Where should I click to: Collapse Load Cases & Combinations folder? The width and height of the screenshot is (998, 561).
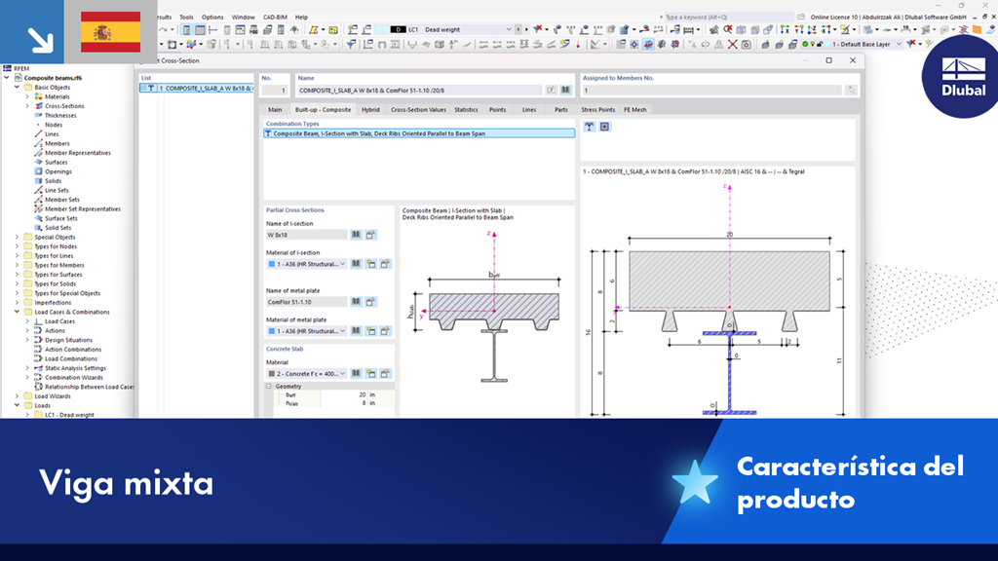coord(18,313)
